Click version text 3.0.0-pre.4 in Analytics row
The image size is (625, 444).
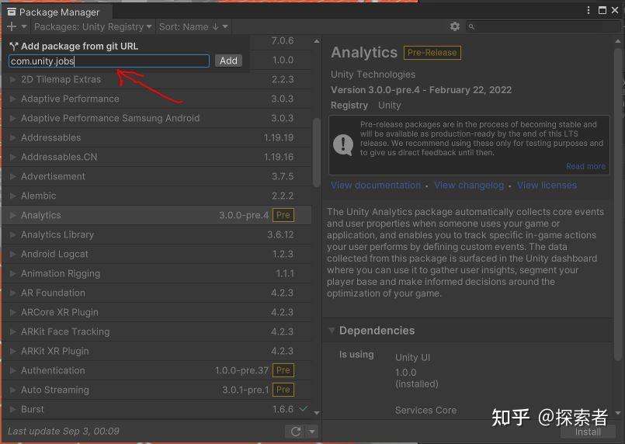coord(244,215)
